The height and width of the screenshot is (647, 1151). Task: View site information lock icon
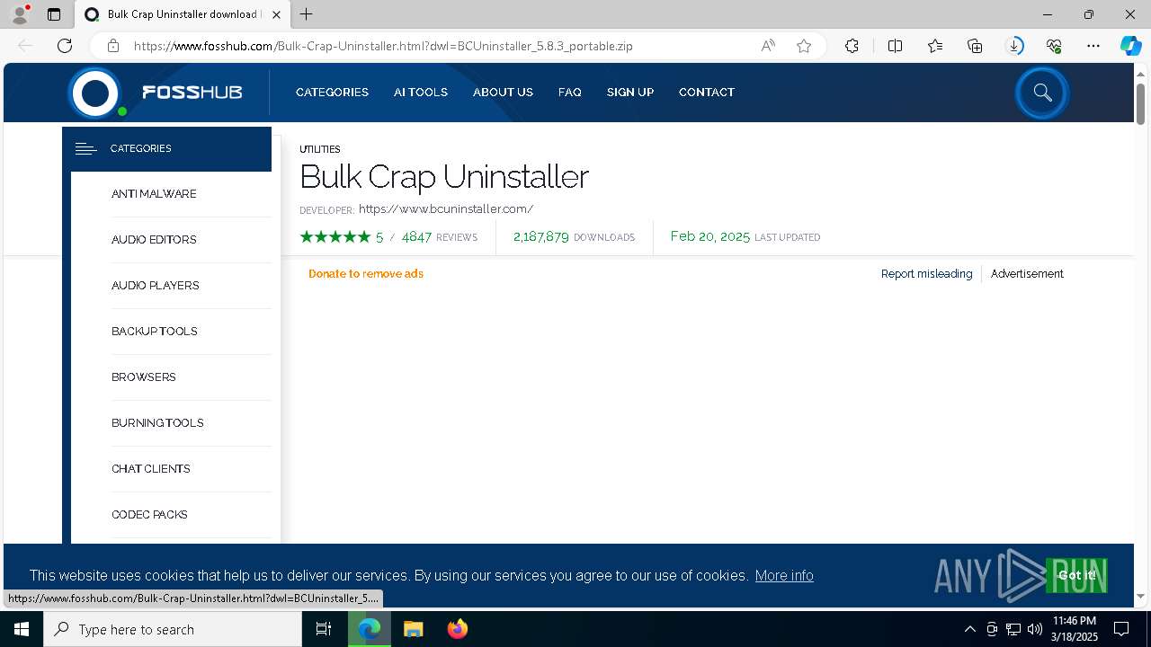112,46
